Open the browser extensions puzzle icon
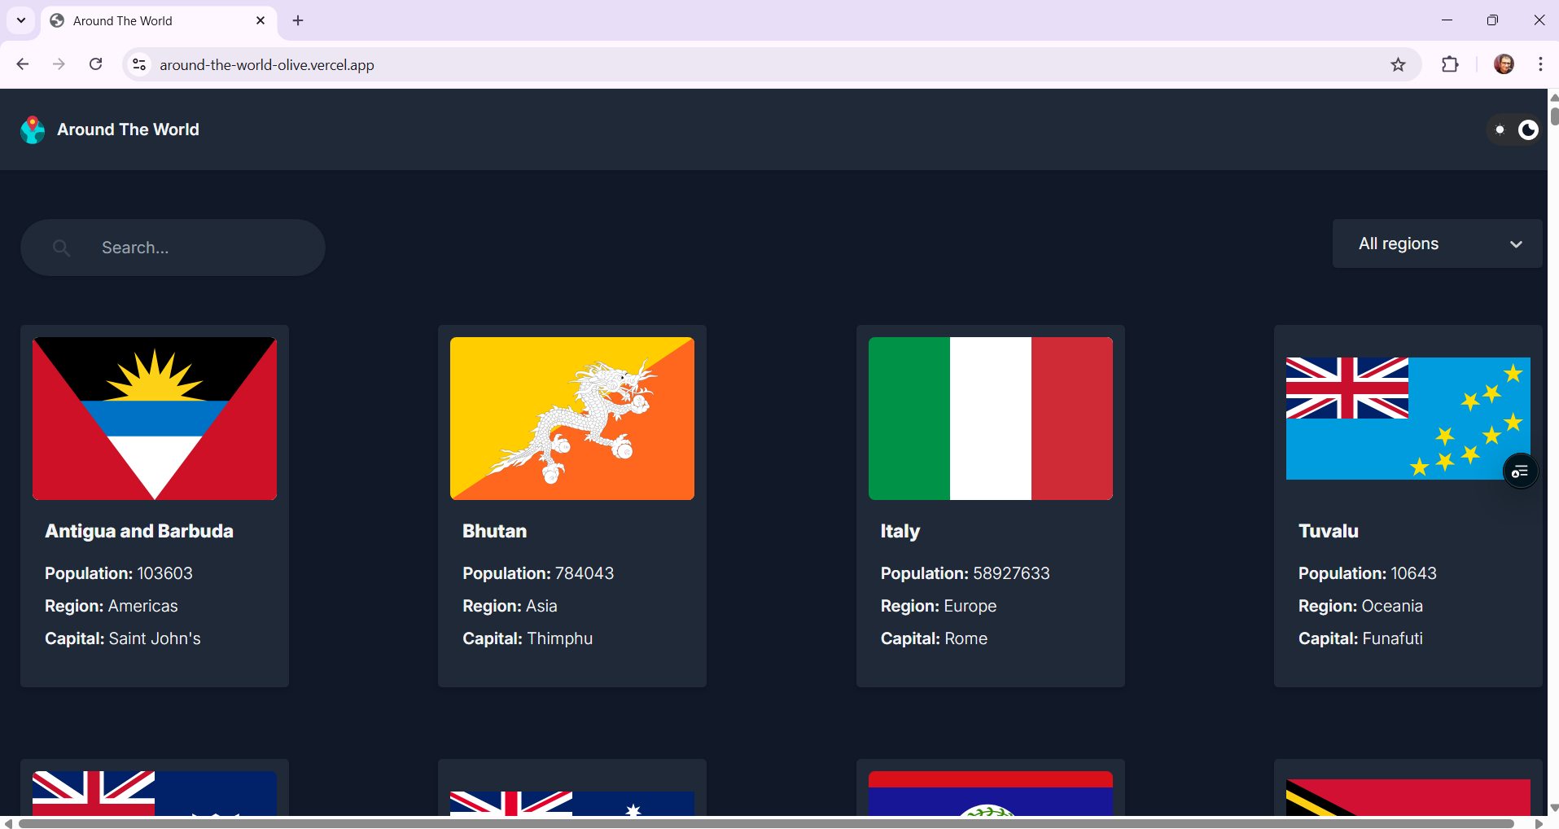Screen dimensions: 1559x829 tap(1450, 65)
